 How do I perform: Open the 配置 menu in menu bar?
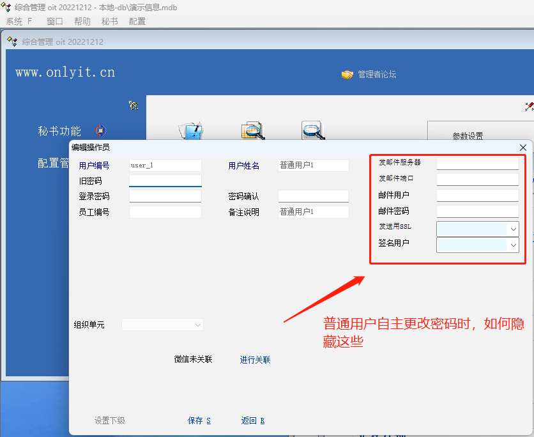[x=137, y=21]
